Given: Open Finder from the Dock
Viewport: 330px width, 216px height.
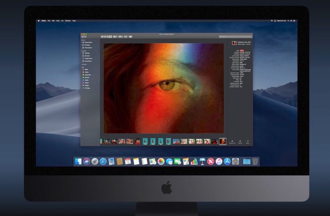Looking at the screenshot, I should 78,161.
